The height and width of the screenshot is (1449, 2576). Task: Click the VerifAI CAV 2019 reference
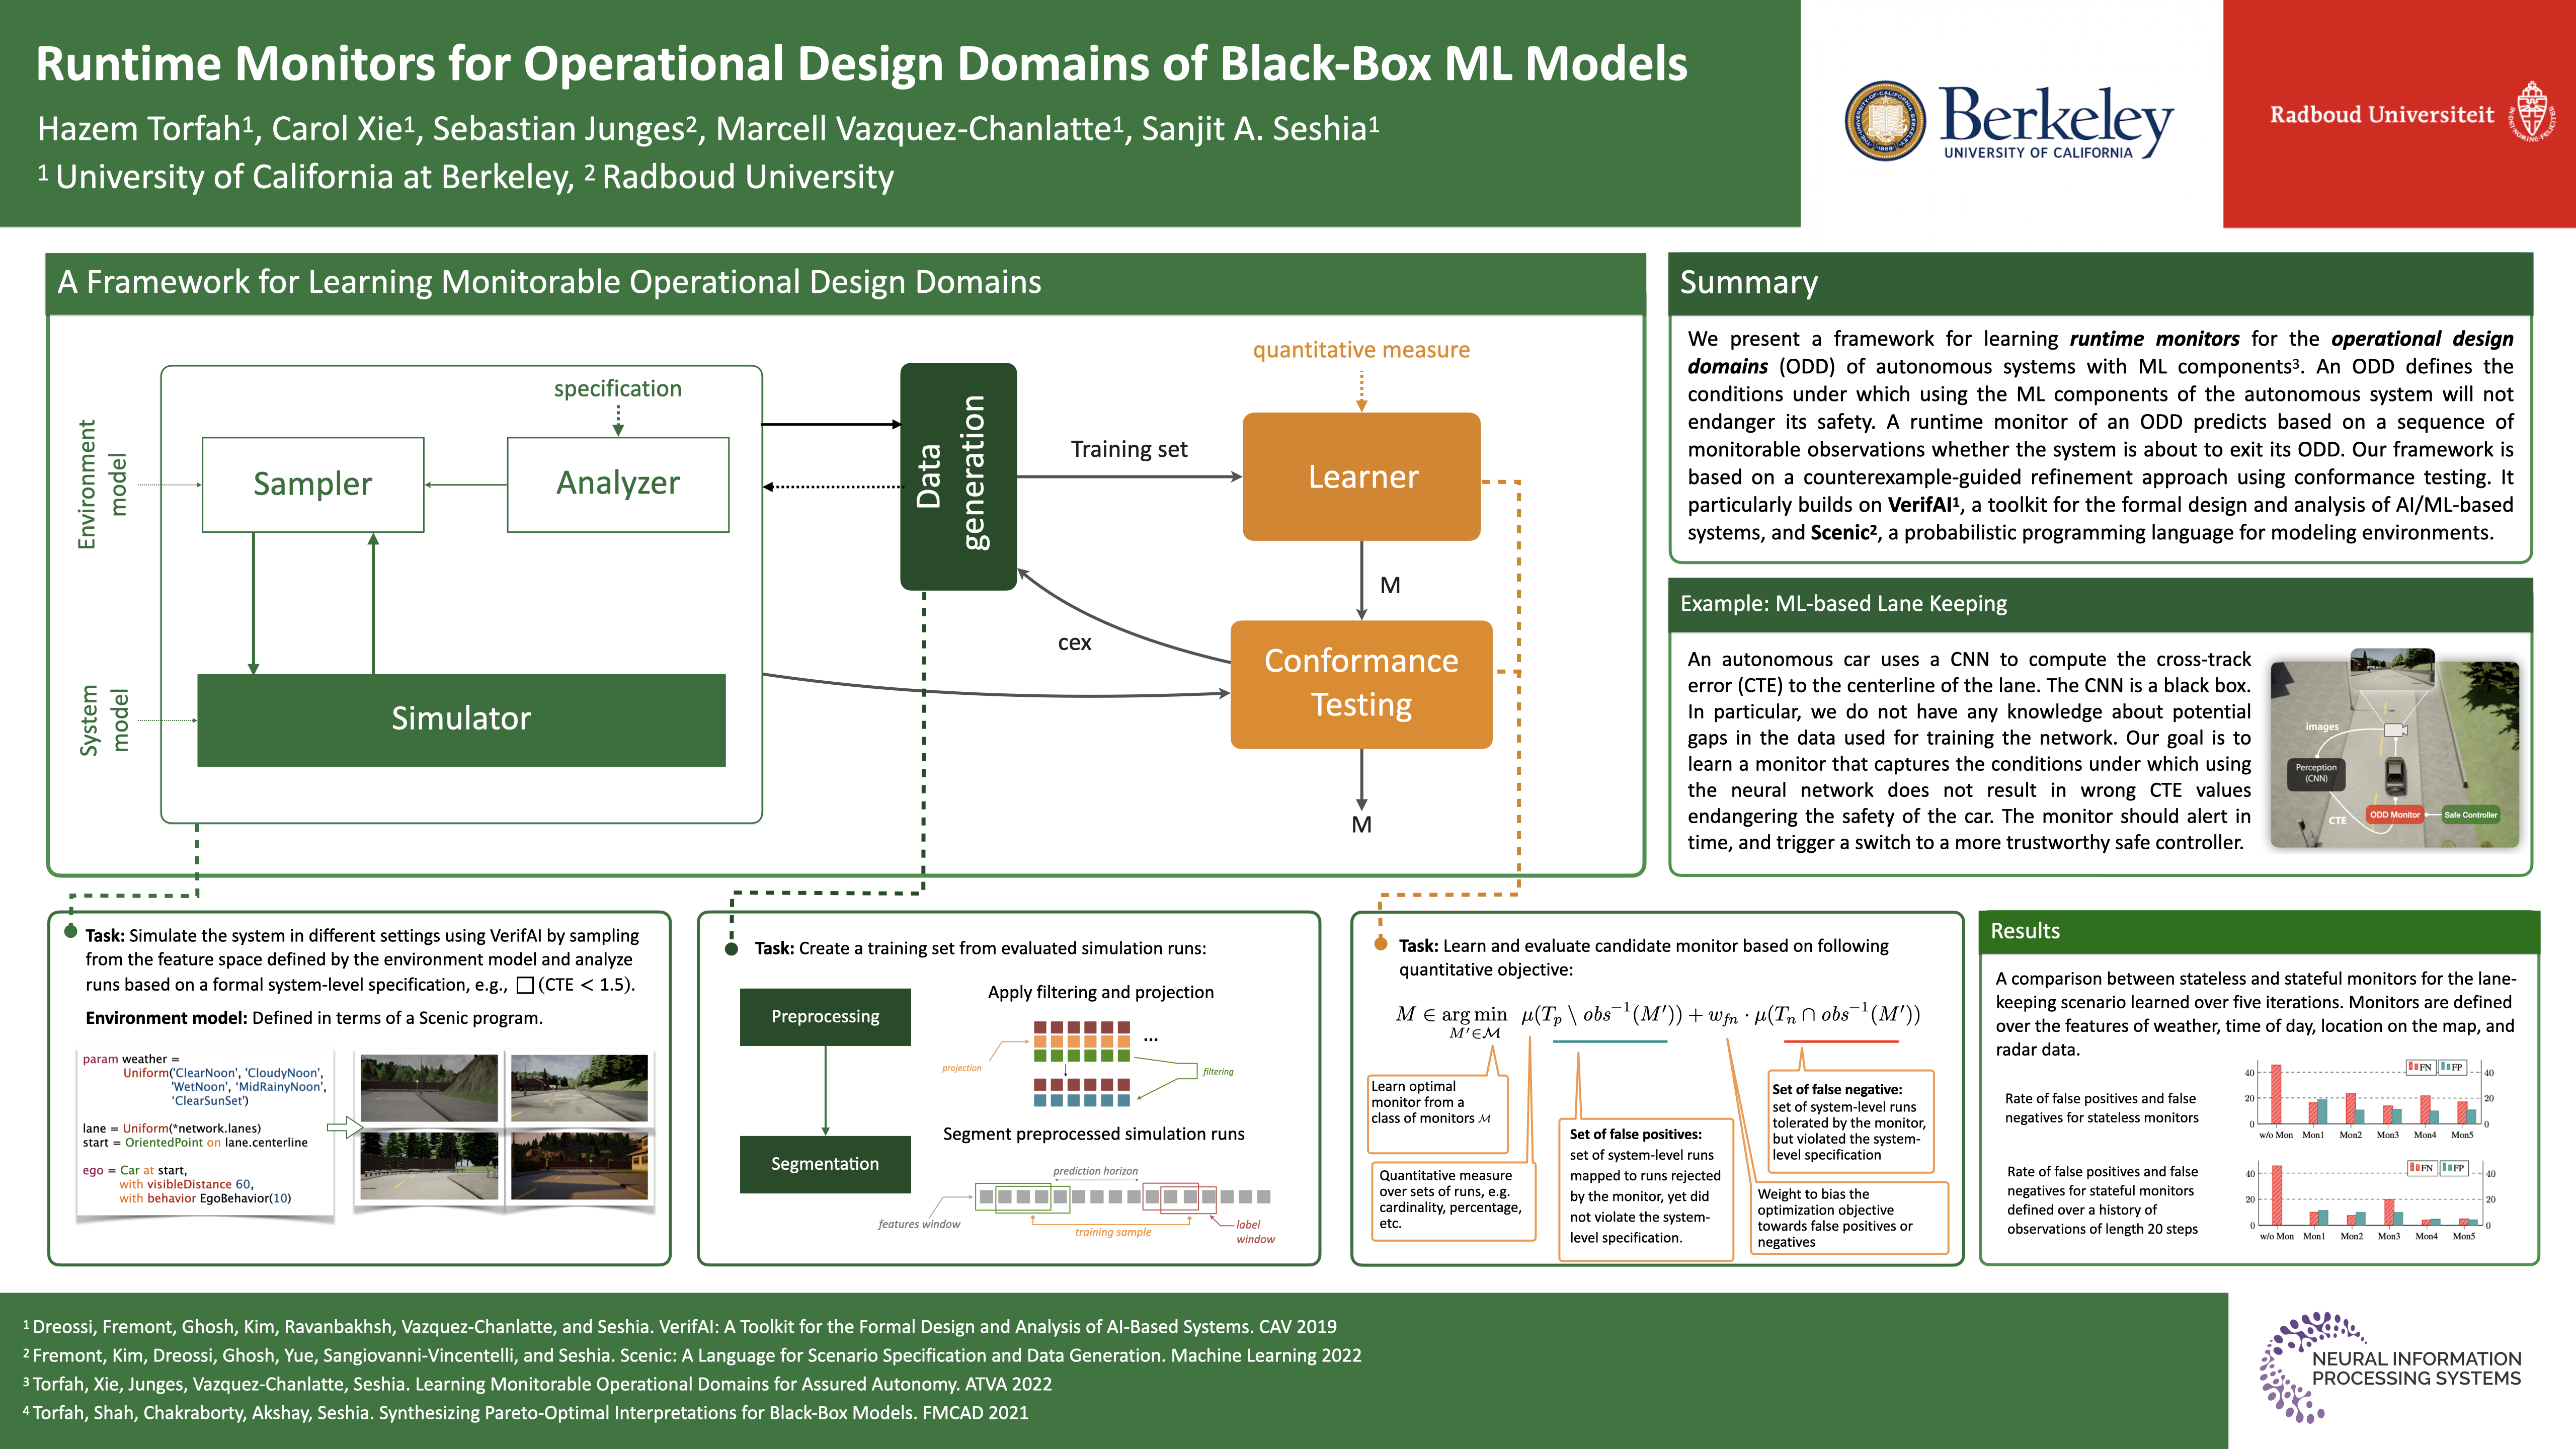click(680, 1326)
